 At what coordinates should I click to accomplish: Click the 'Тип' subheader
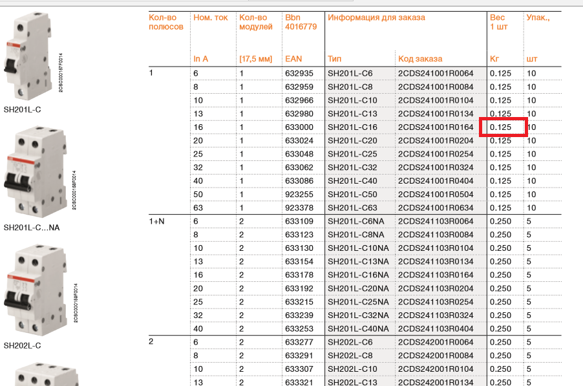click(334, 59)
